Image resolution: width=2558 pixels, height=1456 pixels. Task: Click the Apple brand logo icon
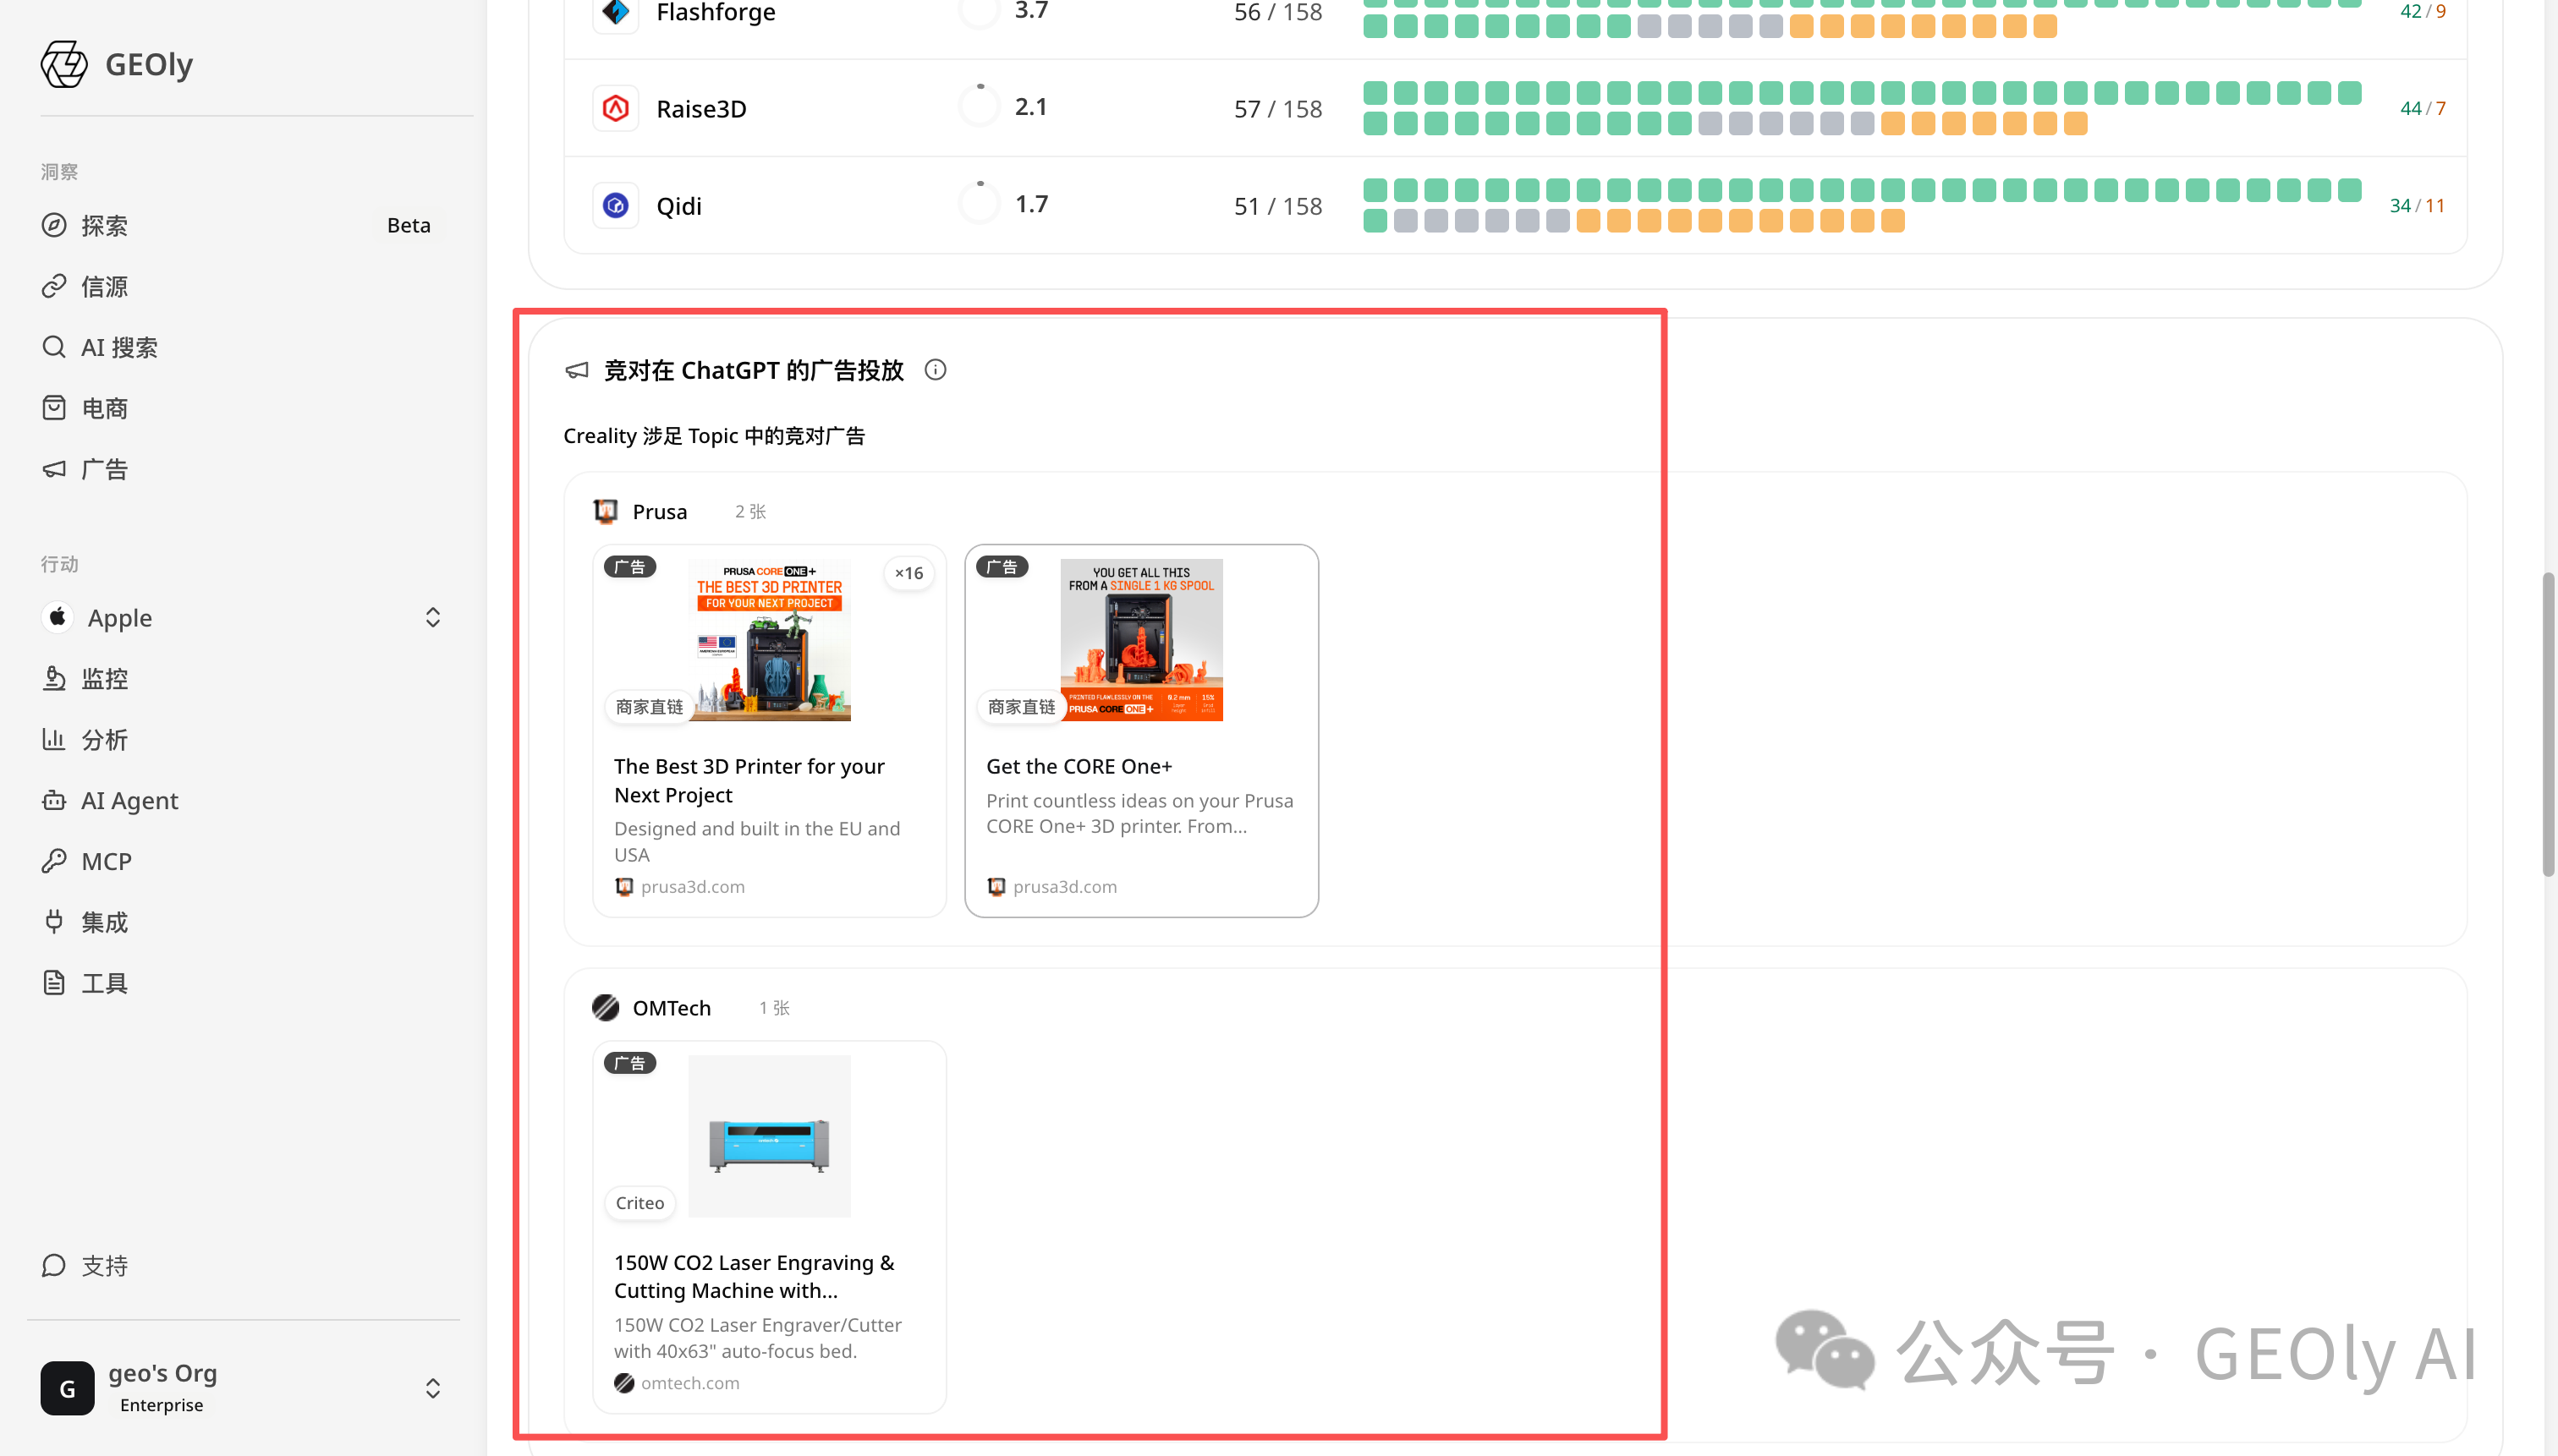[58, 617]
